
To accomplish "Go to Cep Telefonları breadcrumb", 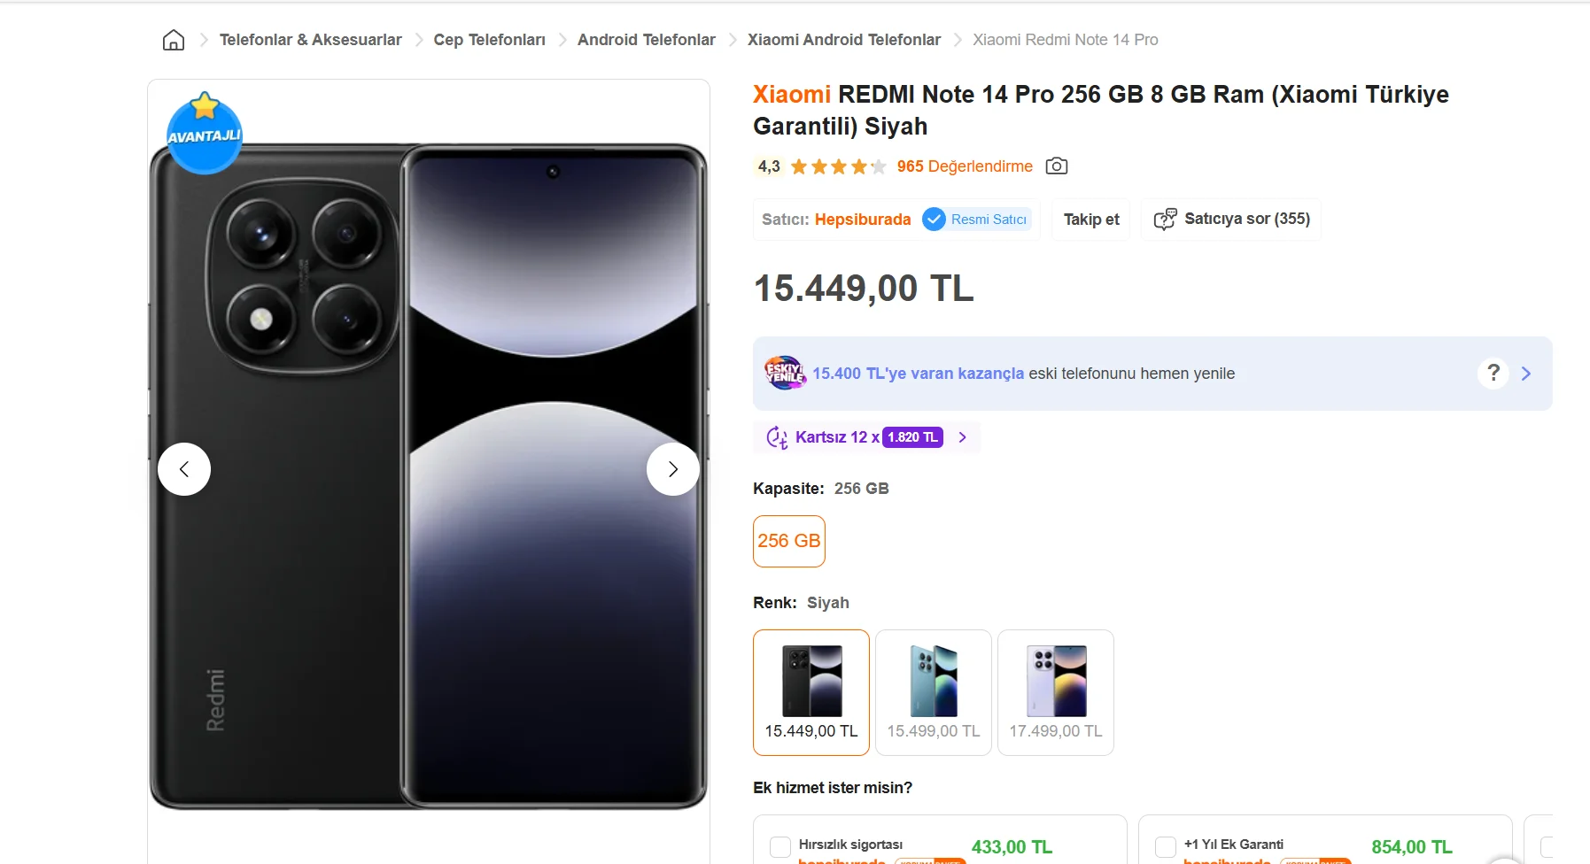I will (489, 40).
